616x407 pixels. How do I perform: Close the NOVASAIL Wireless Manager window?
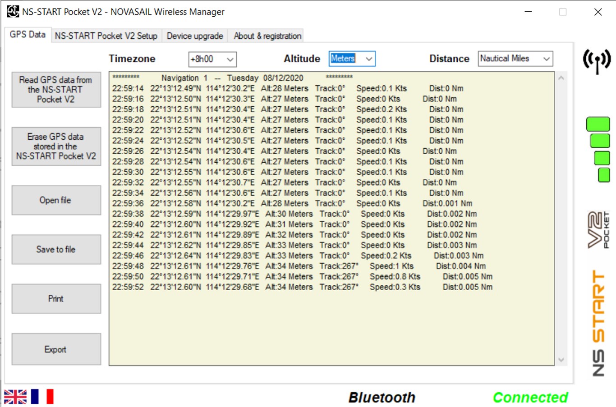[x=598, y=12]
